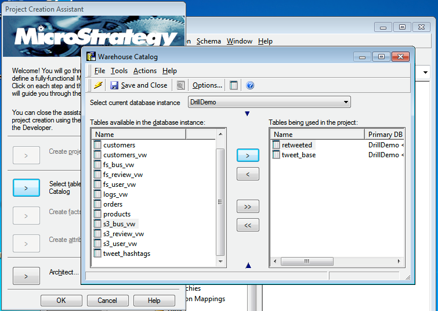Click the table view toolbar icon beside Options
The height and width of the screenshot is (311, 438).
coord(234,85)
